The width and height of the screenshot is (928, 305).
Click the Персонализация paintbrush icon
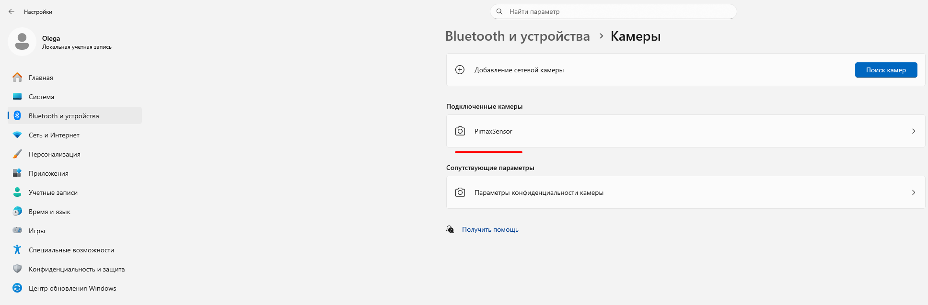click(x=17, y=154)
